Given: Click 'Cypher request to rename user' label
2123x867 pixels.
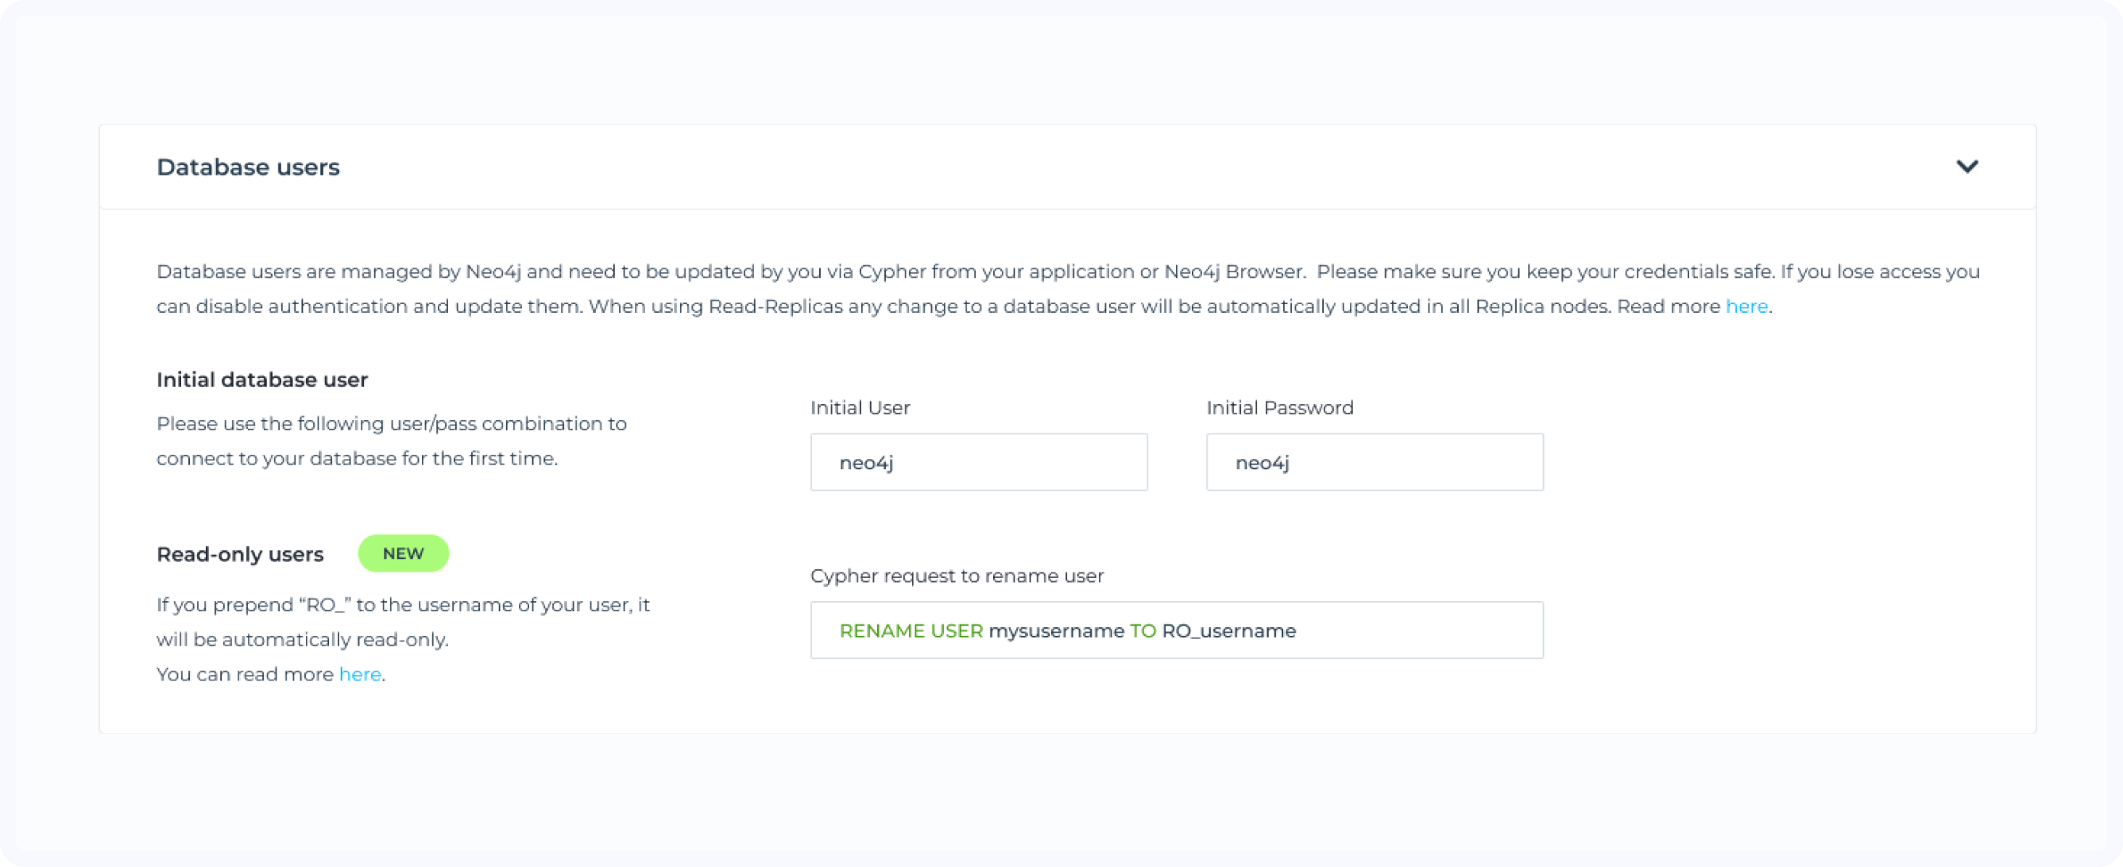Looking at the screenshot, I should 956,576.
